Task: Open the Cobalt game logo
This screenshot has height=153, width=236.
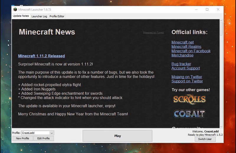Action: (189, 114)
